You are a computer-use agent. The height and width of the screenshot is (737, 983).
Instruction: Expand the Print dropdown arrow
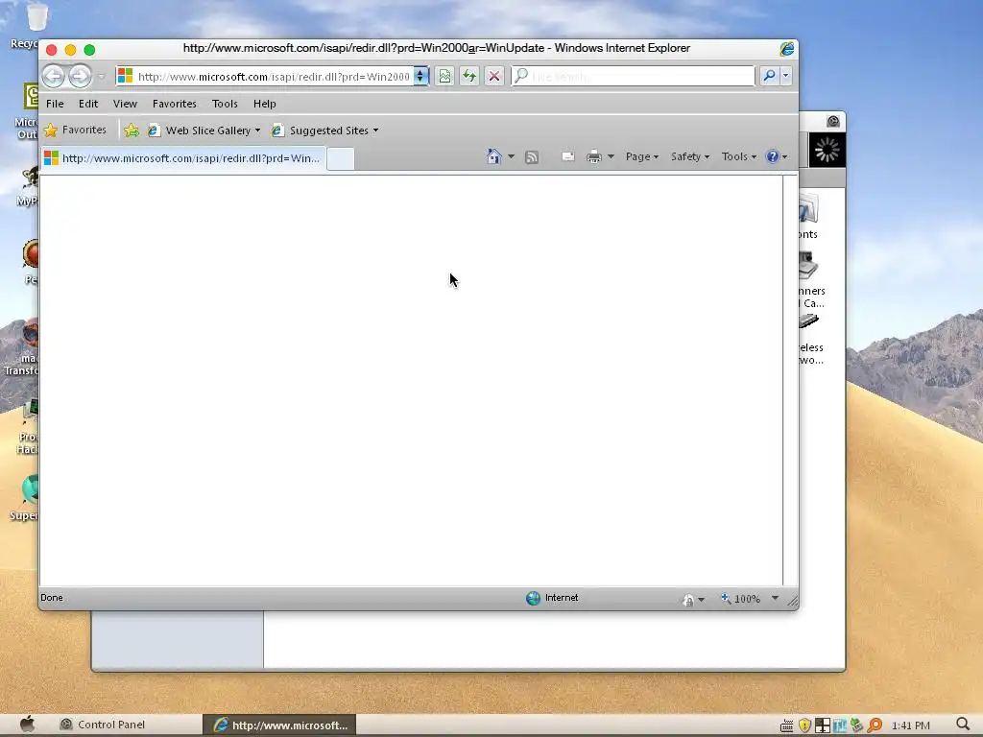click(611, 156)
